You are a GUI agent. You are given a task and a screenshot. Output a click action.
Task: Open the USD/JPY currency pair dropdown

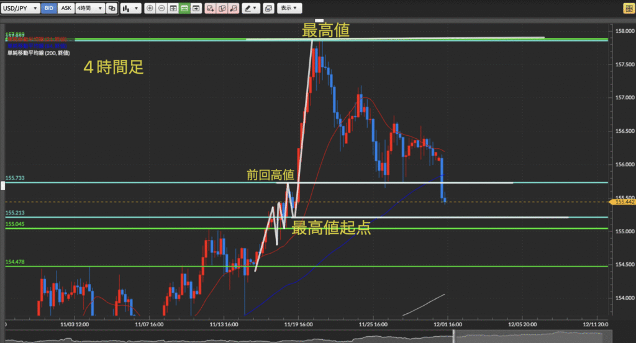(x=21, y=9)
